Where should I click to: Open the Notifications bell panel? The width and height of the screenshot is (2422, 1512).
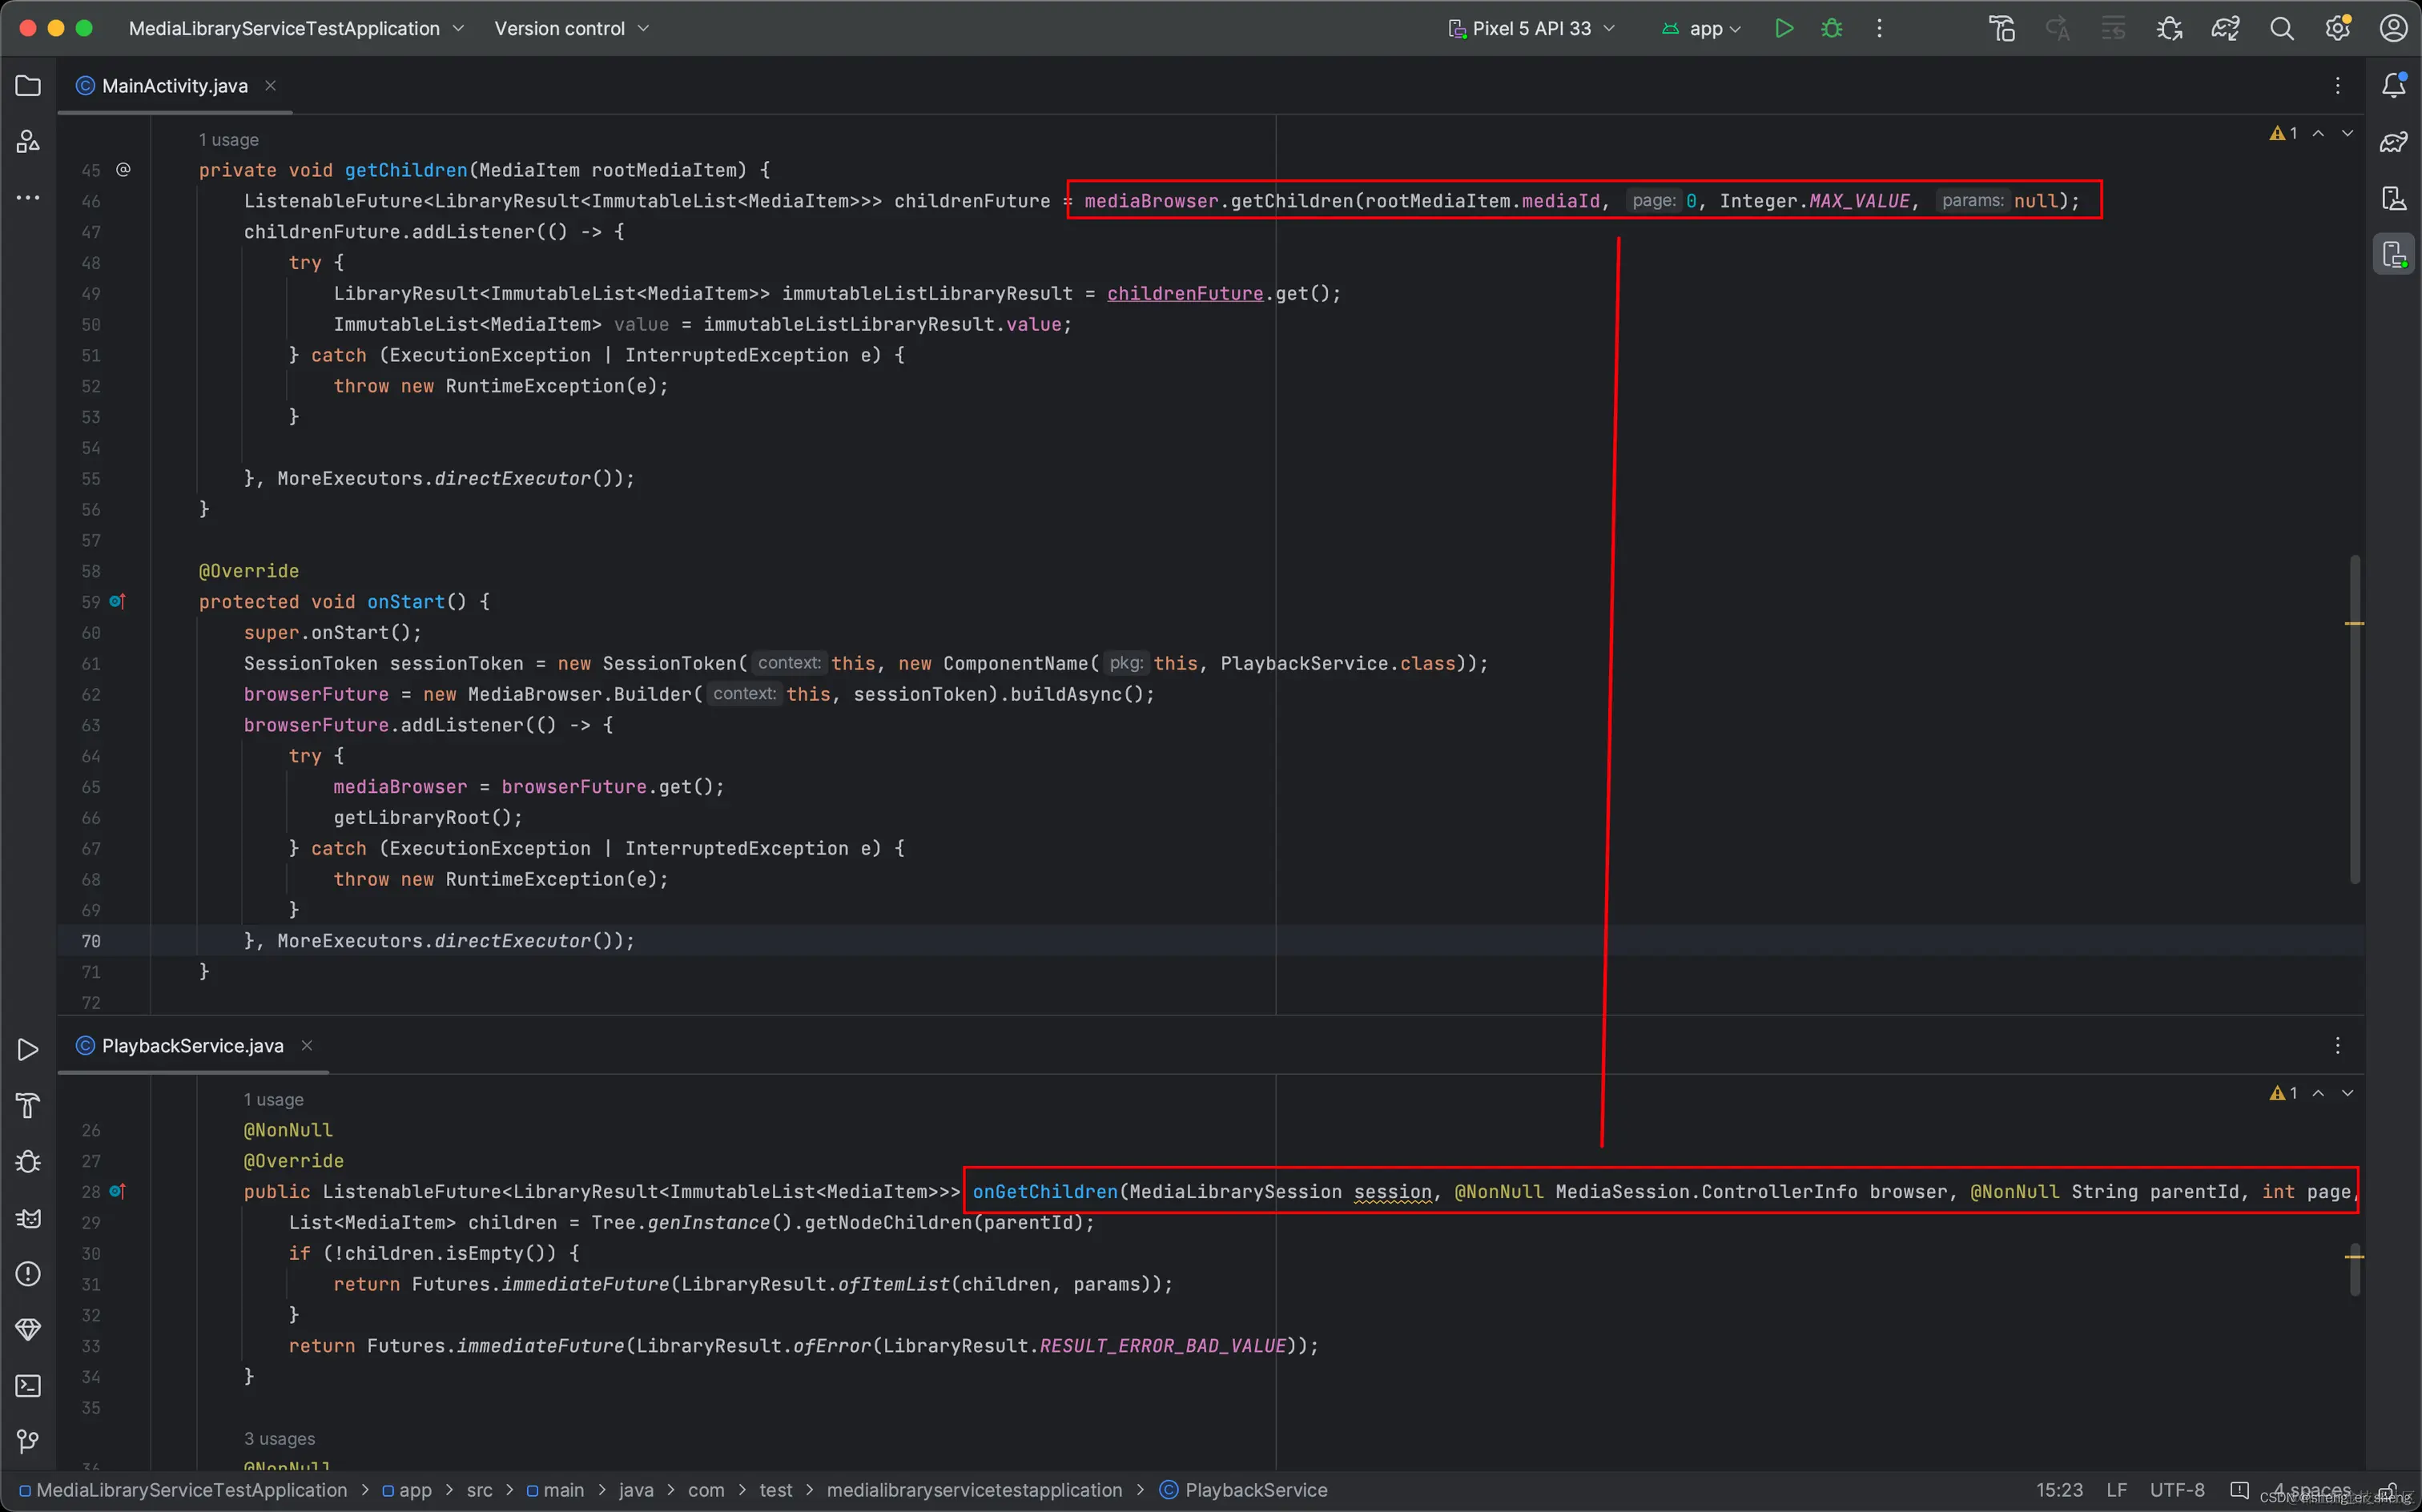coord(2393,86)
